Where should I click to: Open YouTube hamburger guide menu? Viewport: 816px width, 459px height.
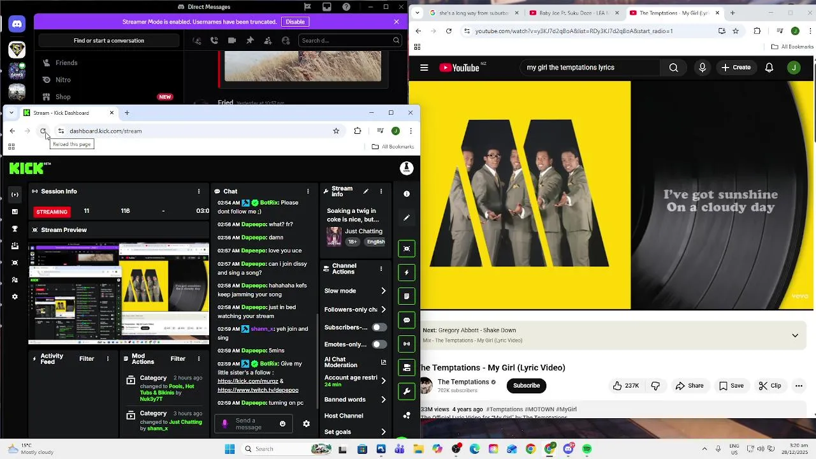click(x=424, y=68)
